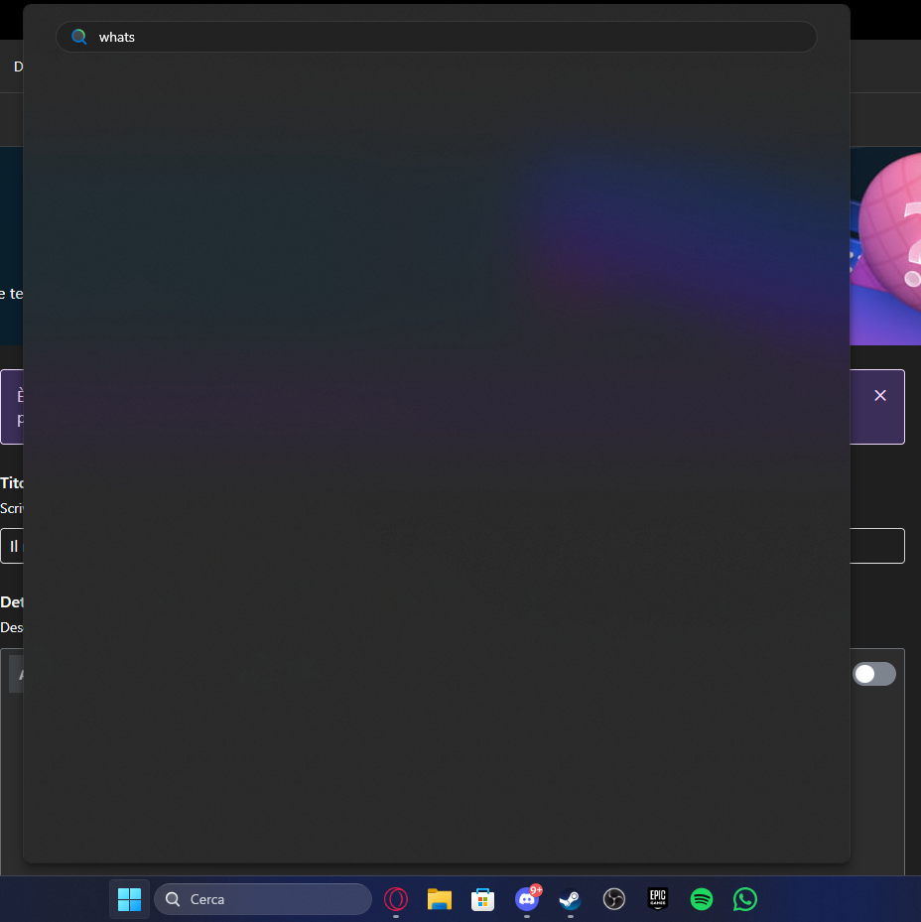Open File Explorer from the taskbar
The width and height of the screenshot is (921, 922).
point(440,899)
